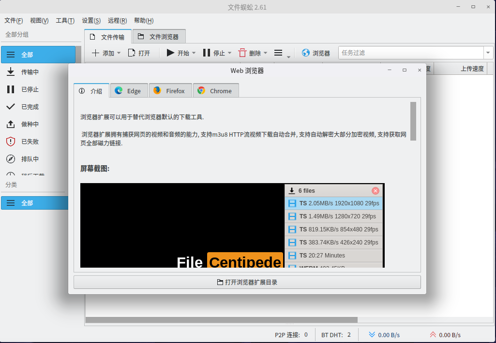
Task: Open the 浏览器 (Browser) tool from the toolbar
Action: tap(317, 53)
